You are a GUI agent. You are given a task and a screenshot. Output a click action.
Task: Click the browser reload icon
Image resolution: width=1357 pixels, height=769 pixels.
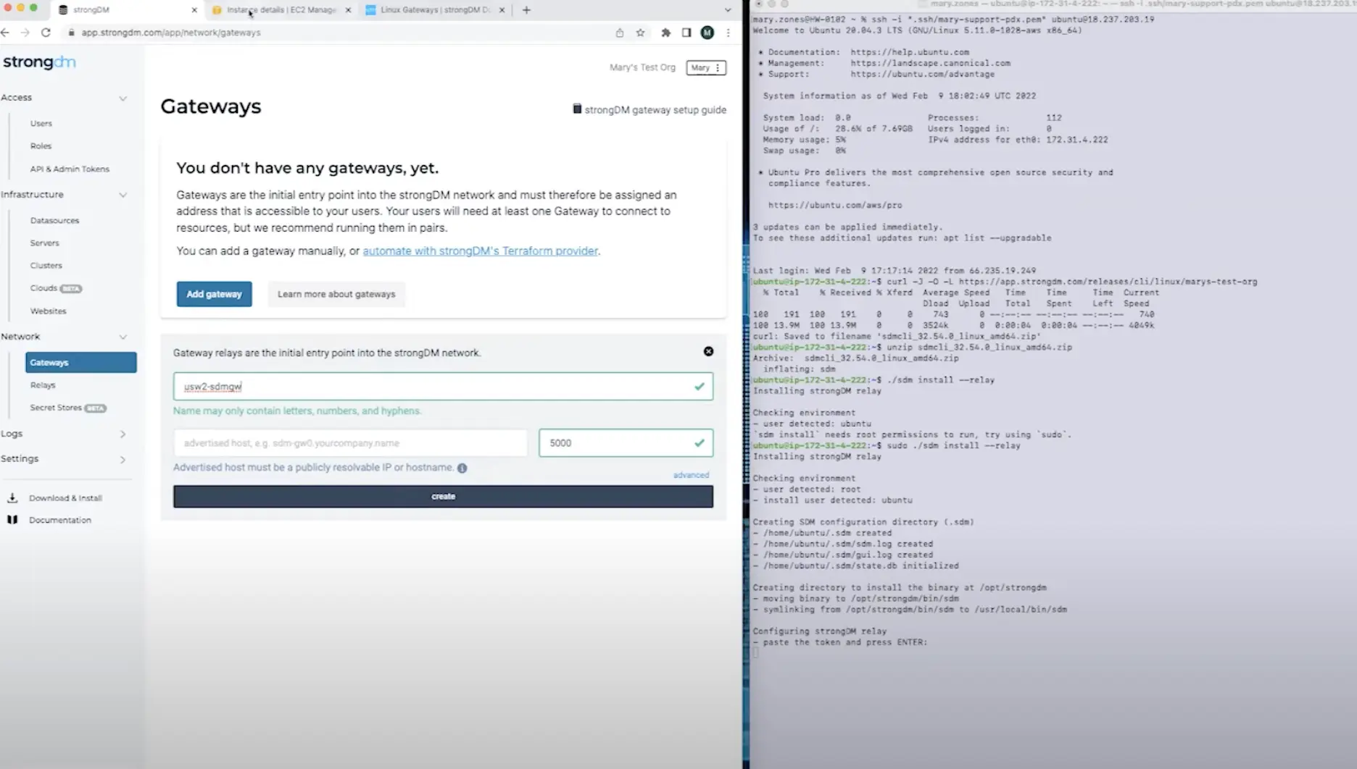[x=46, y=33]
